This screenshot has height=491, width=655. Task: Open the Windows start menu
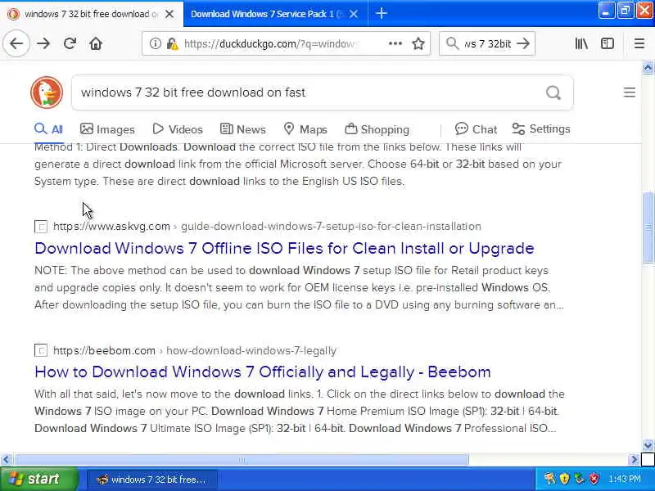coord(38,479)
